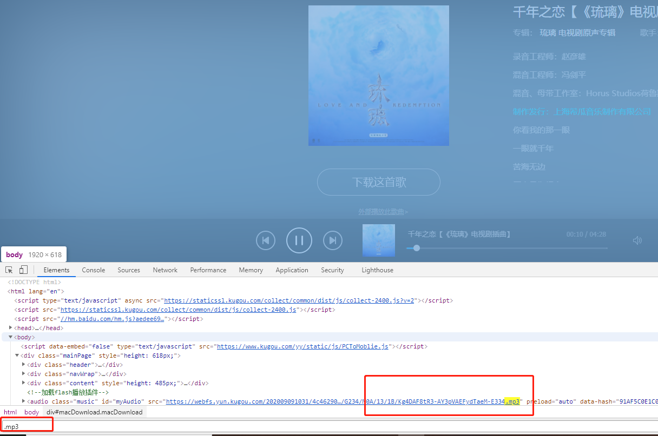
Task: Select the body breadcrumb item
Action: pos(32,412)
